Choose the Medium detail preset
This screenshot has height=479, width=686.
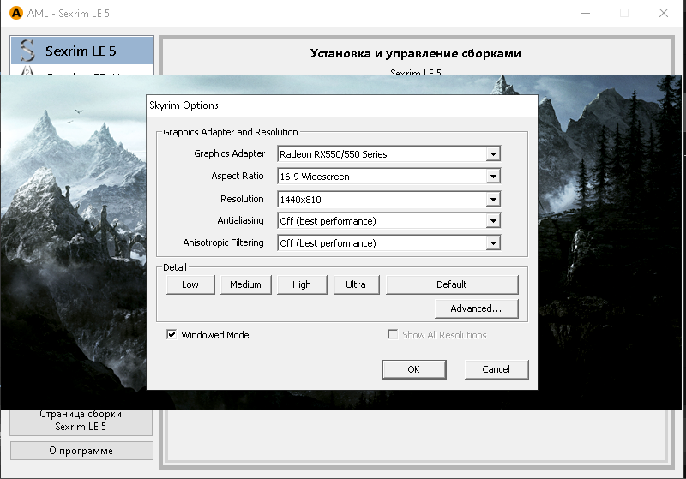tap(245, 284)
